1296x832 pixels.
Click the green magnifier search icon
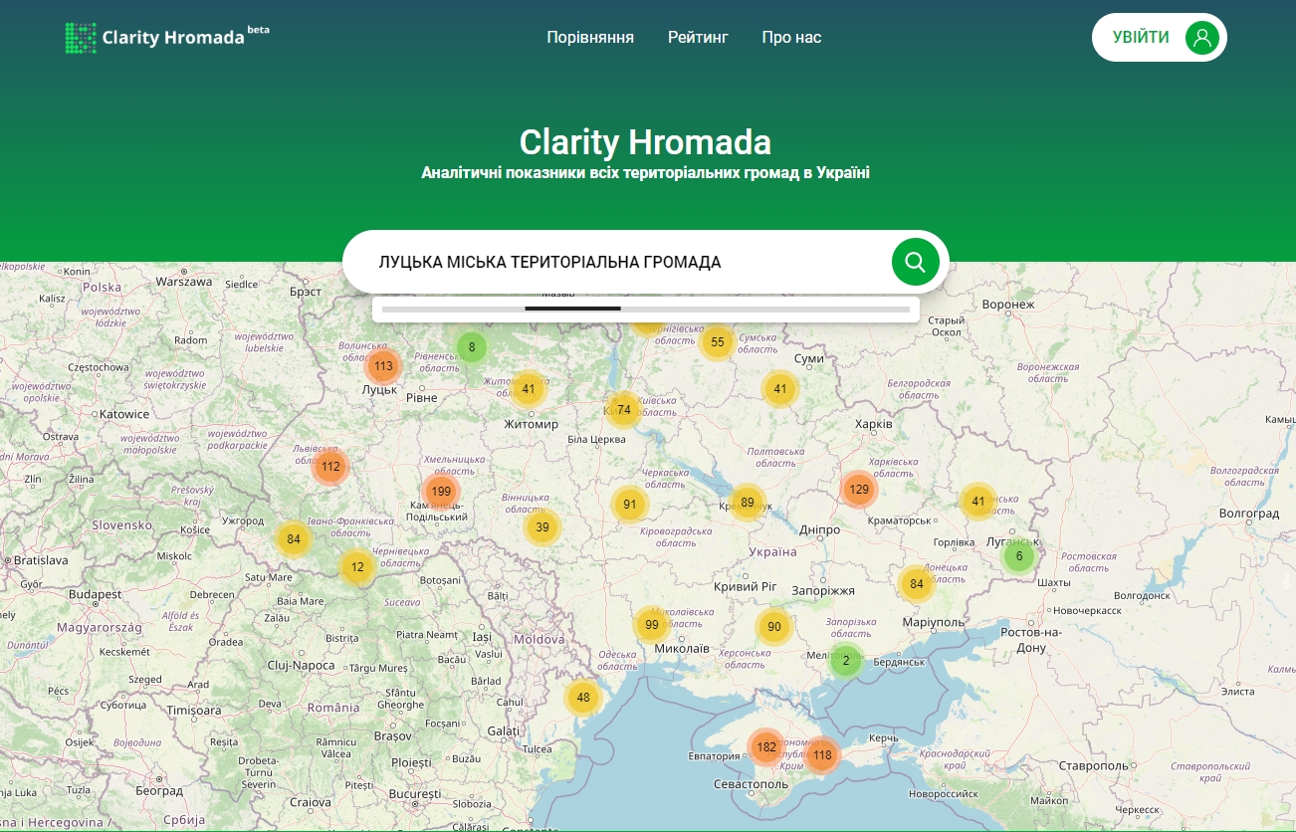click(915, 262)
